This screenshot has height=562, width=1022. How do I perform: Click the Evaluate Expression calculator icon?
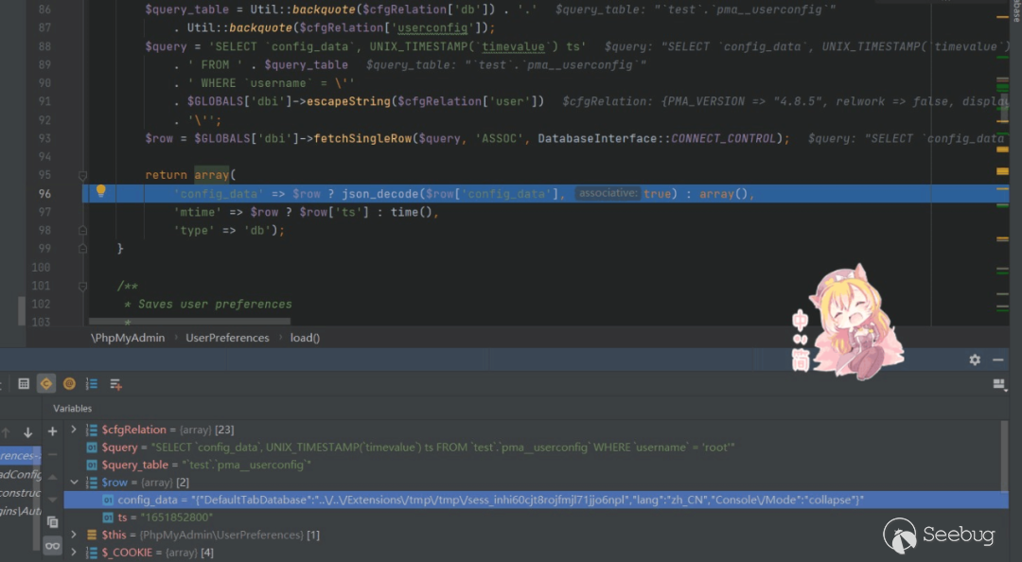pyautogui.click(x=24, y=384)
